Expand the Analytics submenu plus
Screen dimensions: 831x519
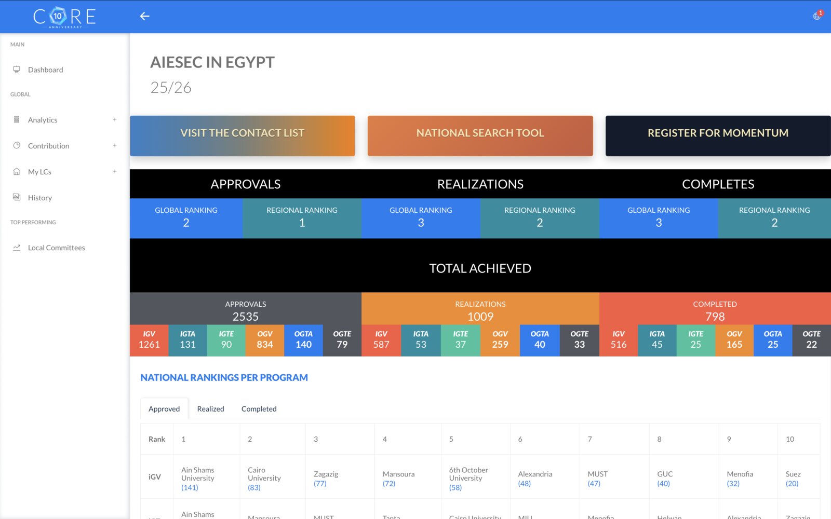coord(115,120)
